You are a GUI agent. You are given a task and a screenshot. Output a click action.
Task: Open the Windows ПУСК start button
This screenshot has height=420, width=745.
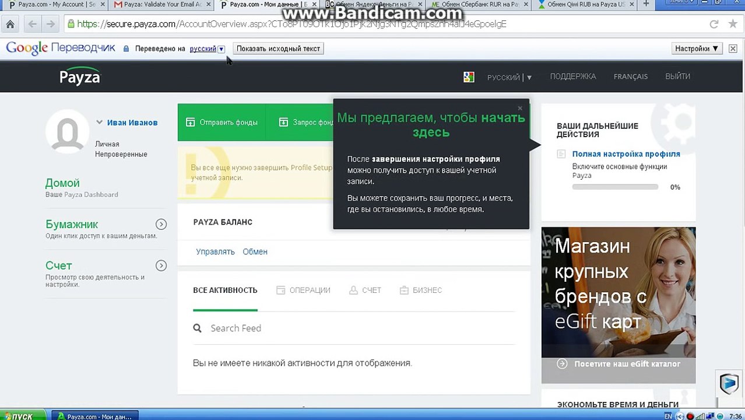coord(23,416)
